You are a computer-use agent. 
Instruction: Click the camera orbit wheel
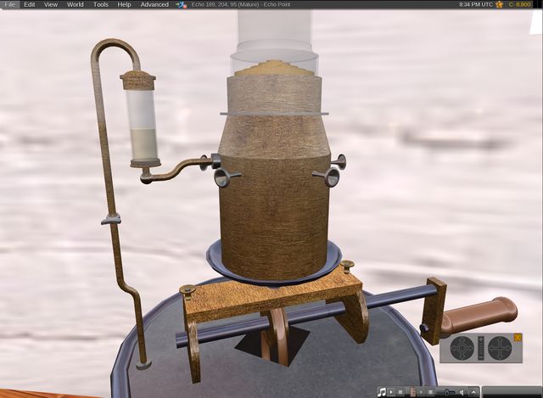(462, 348)
